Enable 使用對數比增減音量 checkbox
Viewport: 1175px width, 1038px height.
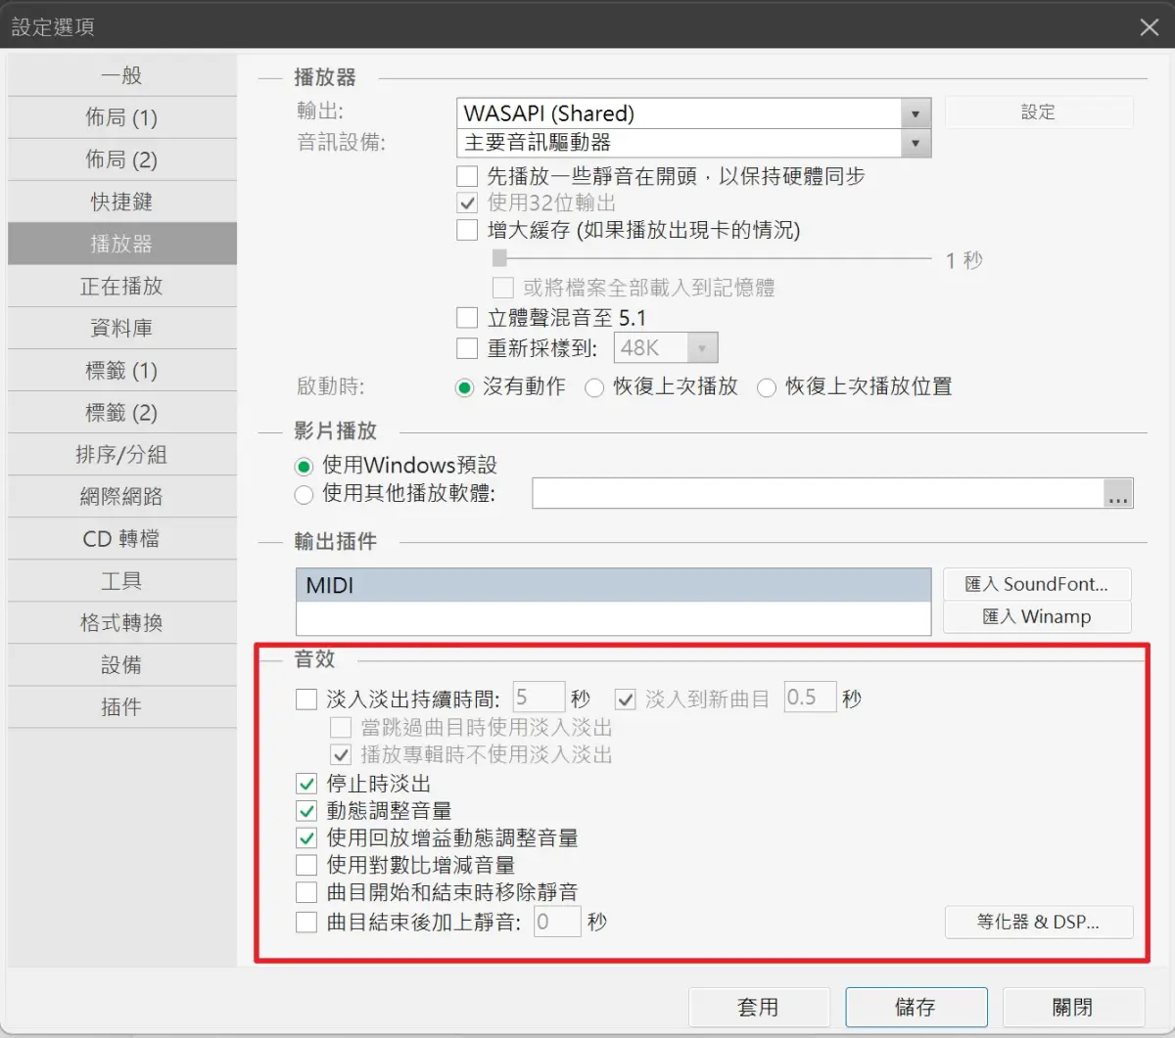(306, 865)
